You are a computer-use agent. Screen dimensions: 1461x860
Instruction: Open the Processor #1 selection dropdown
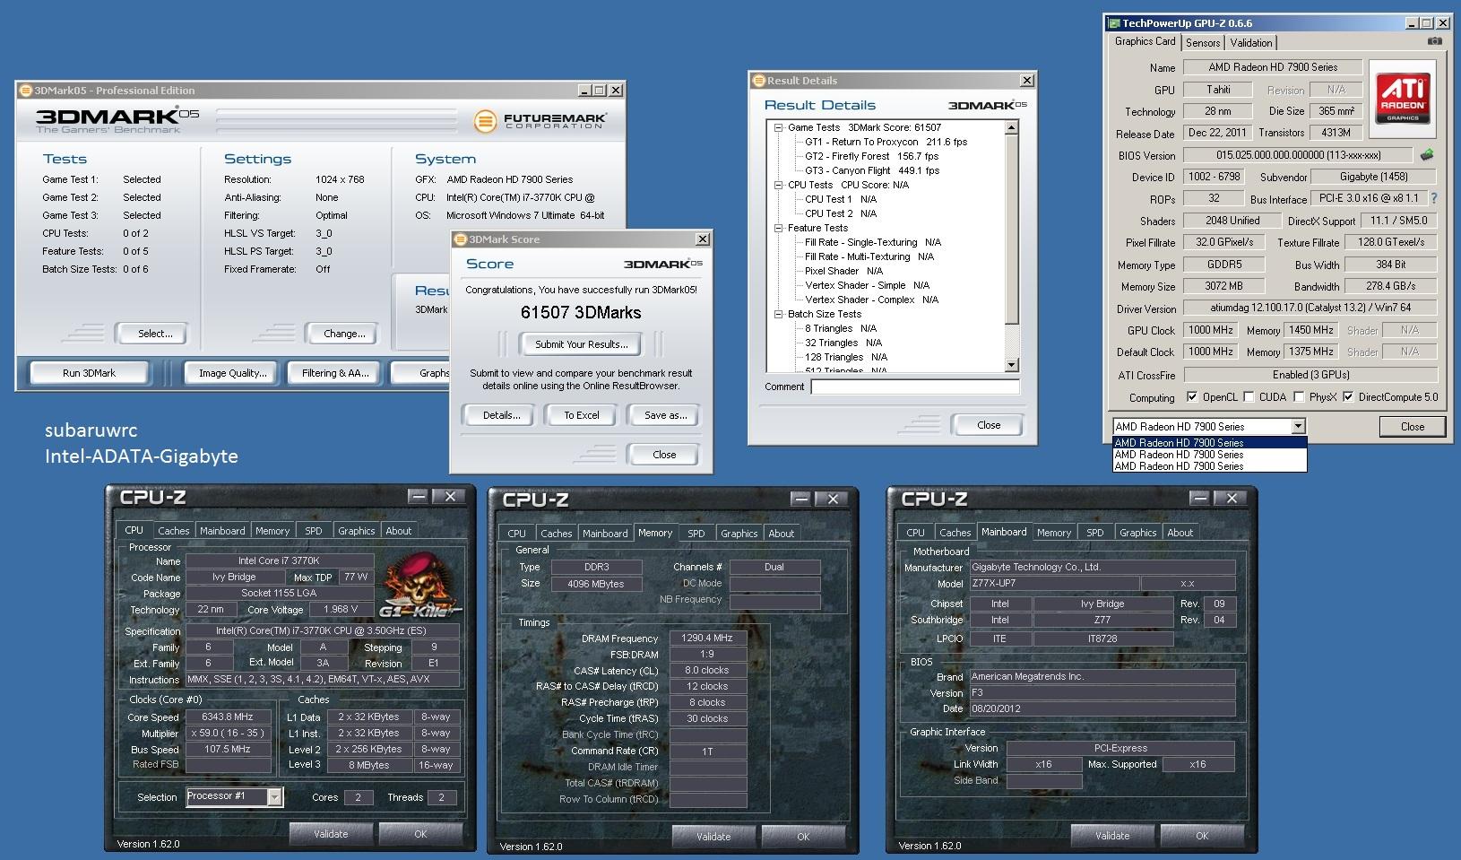click(x=274, y=796)
